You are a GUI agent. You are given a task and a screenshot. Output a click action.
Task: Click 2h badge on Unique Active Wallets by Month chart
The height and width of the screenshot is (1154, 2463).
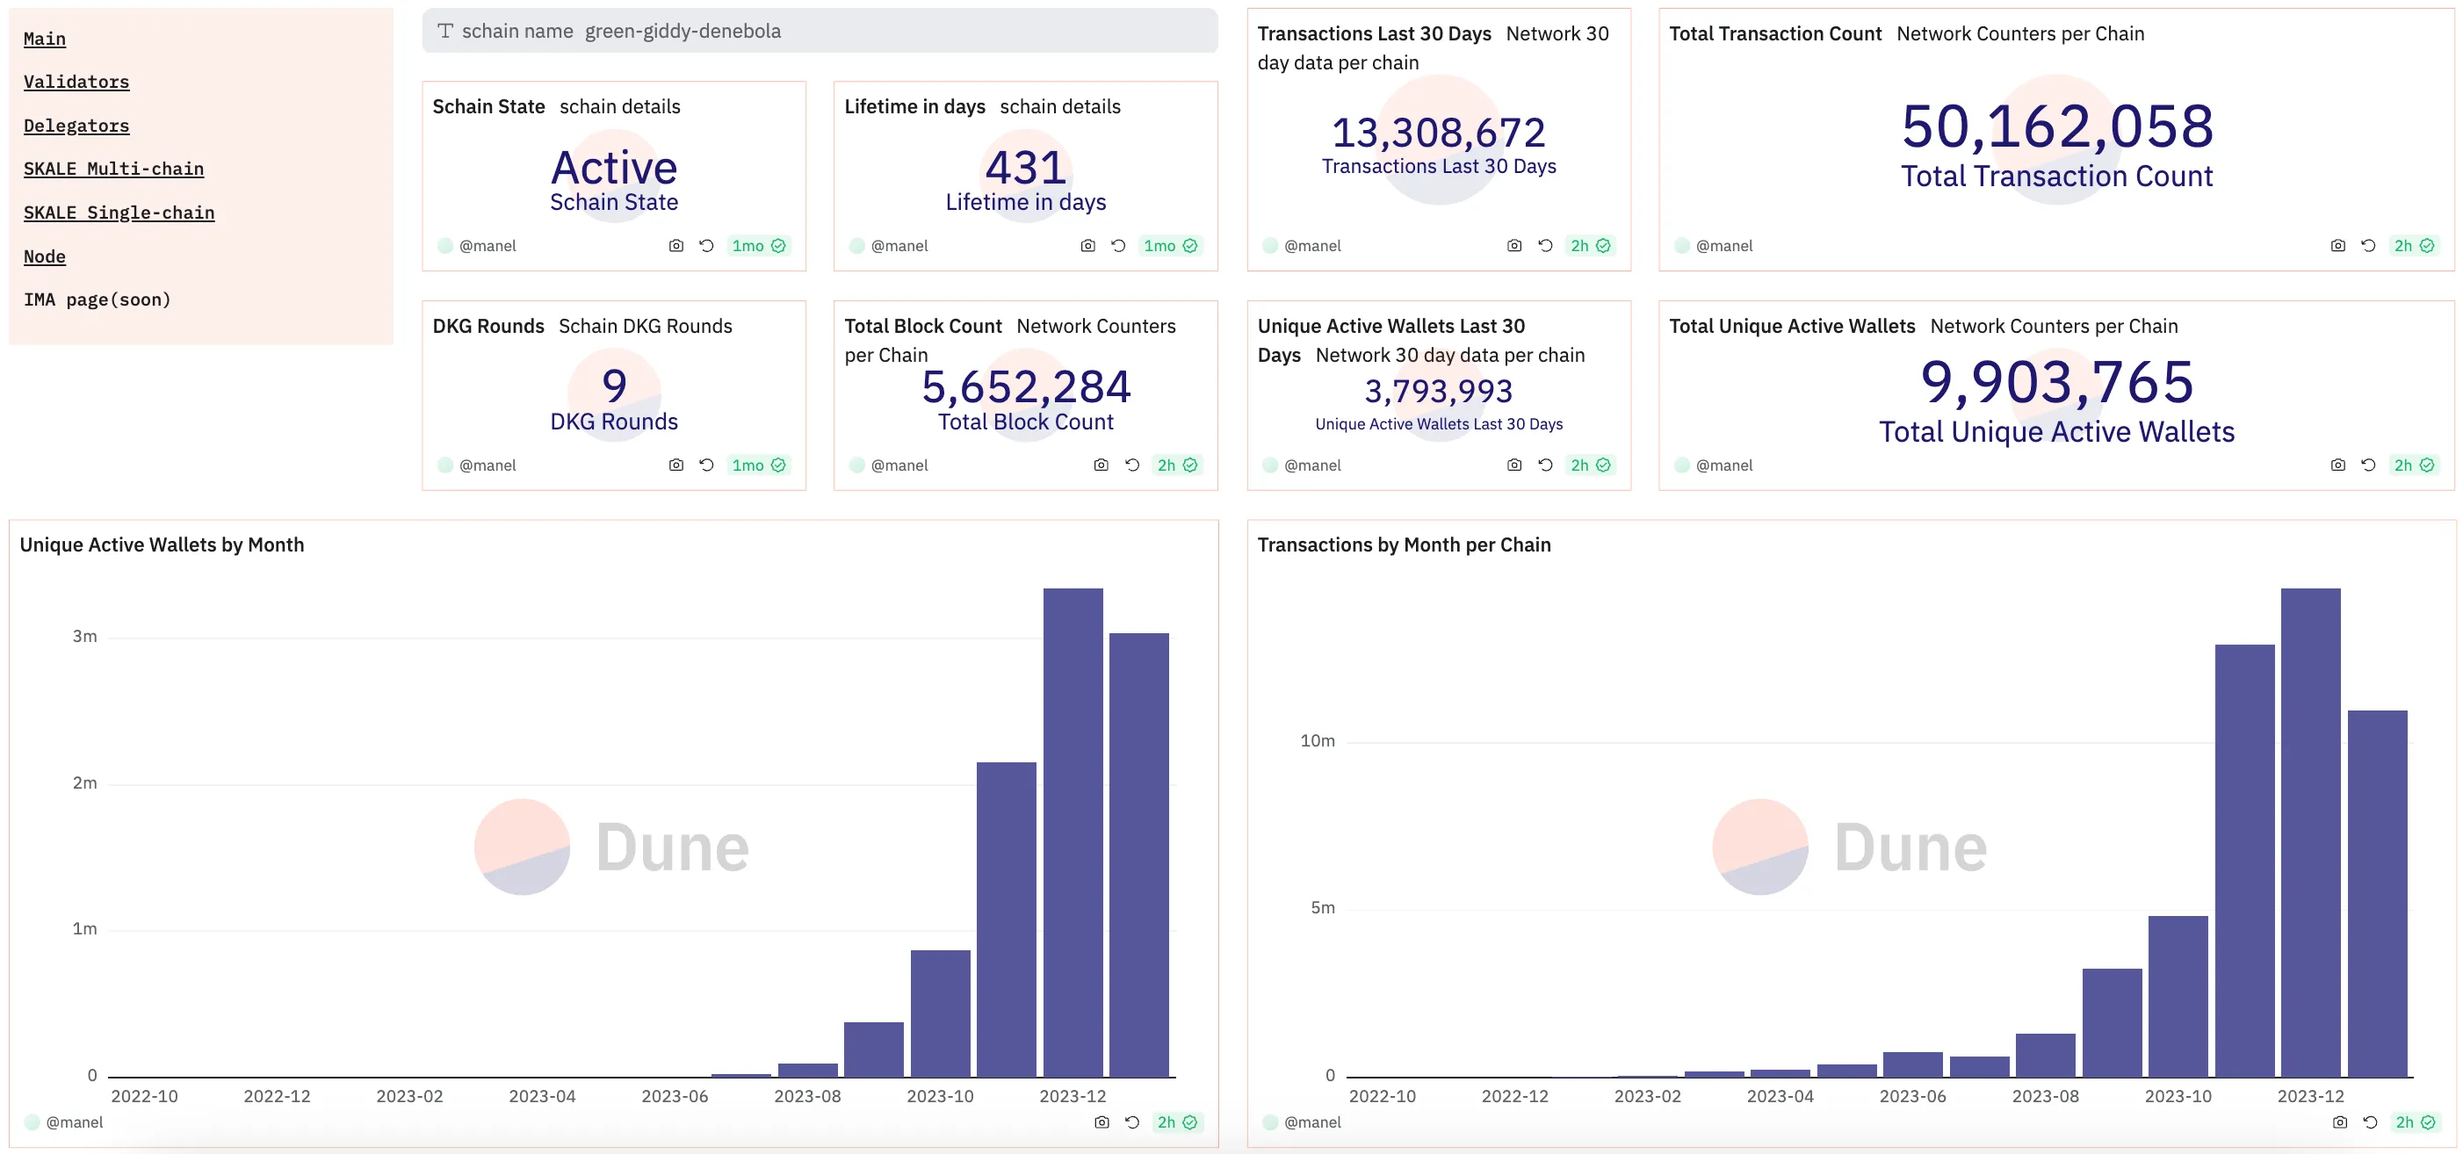(1177, 1122)
